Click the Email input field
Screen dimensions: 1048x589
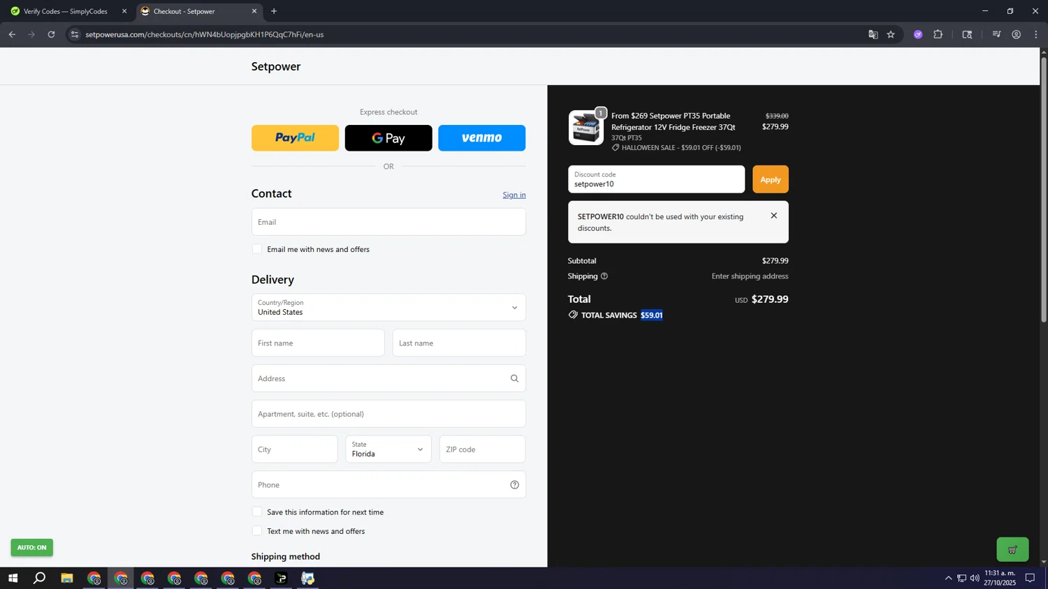tap(388, 222)
